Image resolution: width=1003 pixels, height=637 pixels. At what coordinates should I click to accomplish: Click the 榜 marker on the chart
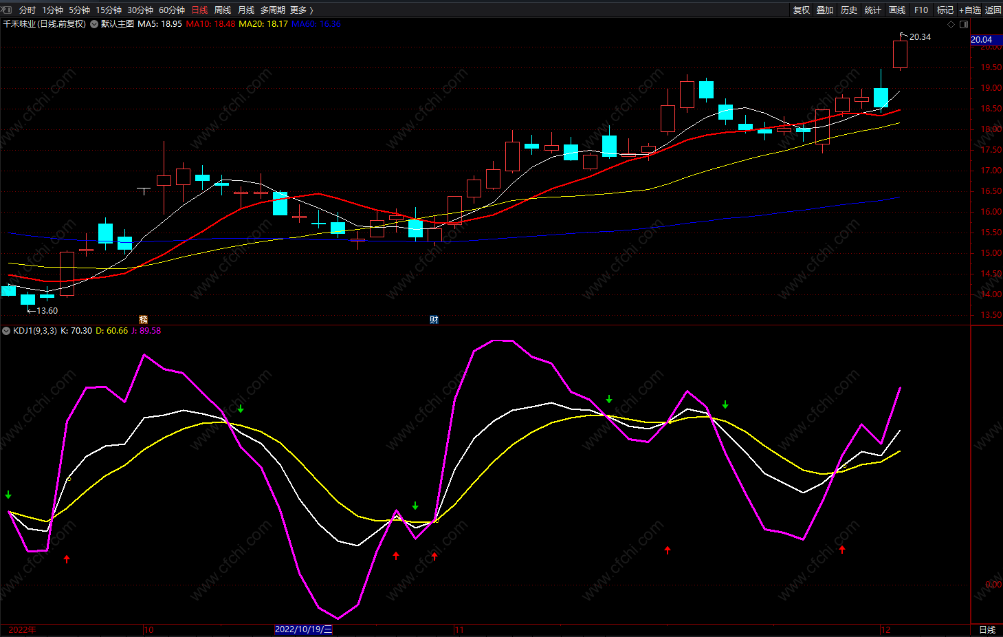pos(143,319)
